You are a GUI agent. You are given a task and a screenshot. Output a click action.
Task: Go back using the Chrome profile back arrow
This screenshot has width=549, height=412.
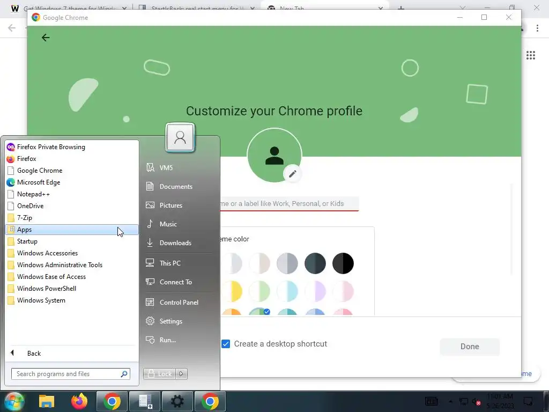point(46,38)
